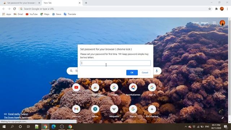231x130 pixels.
Task: Show hidden system tray icons
Action: [186, 127]
